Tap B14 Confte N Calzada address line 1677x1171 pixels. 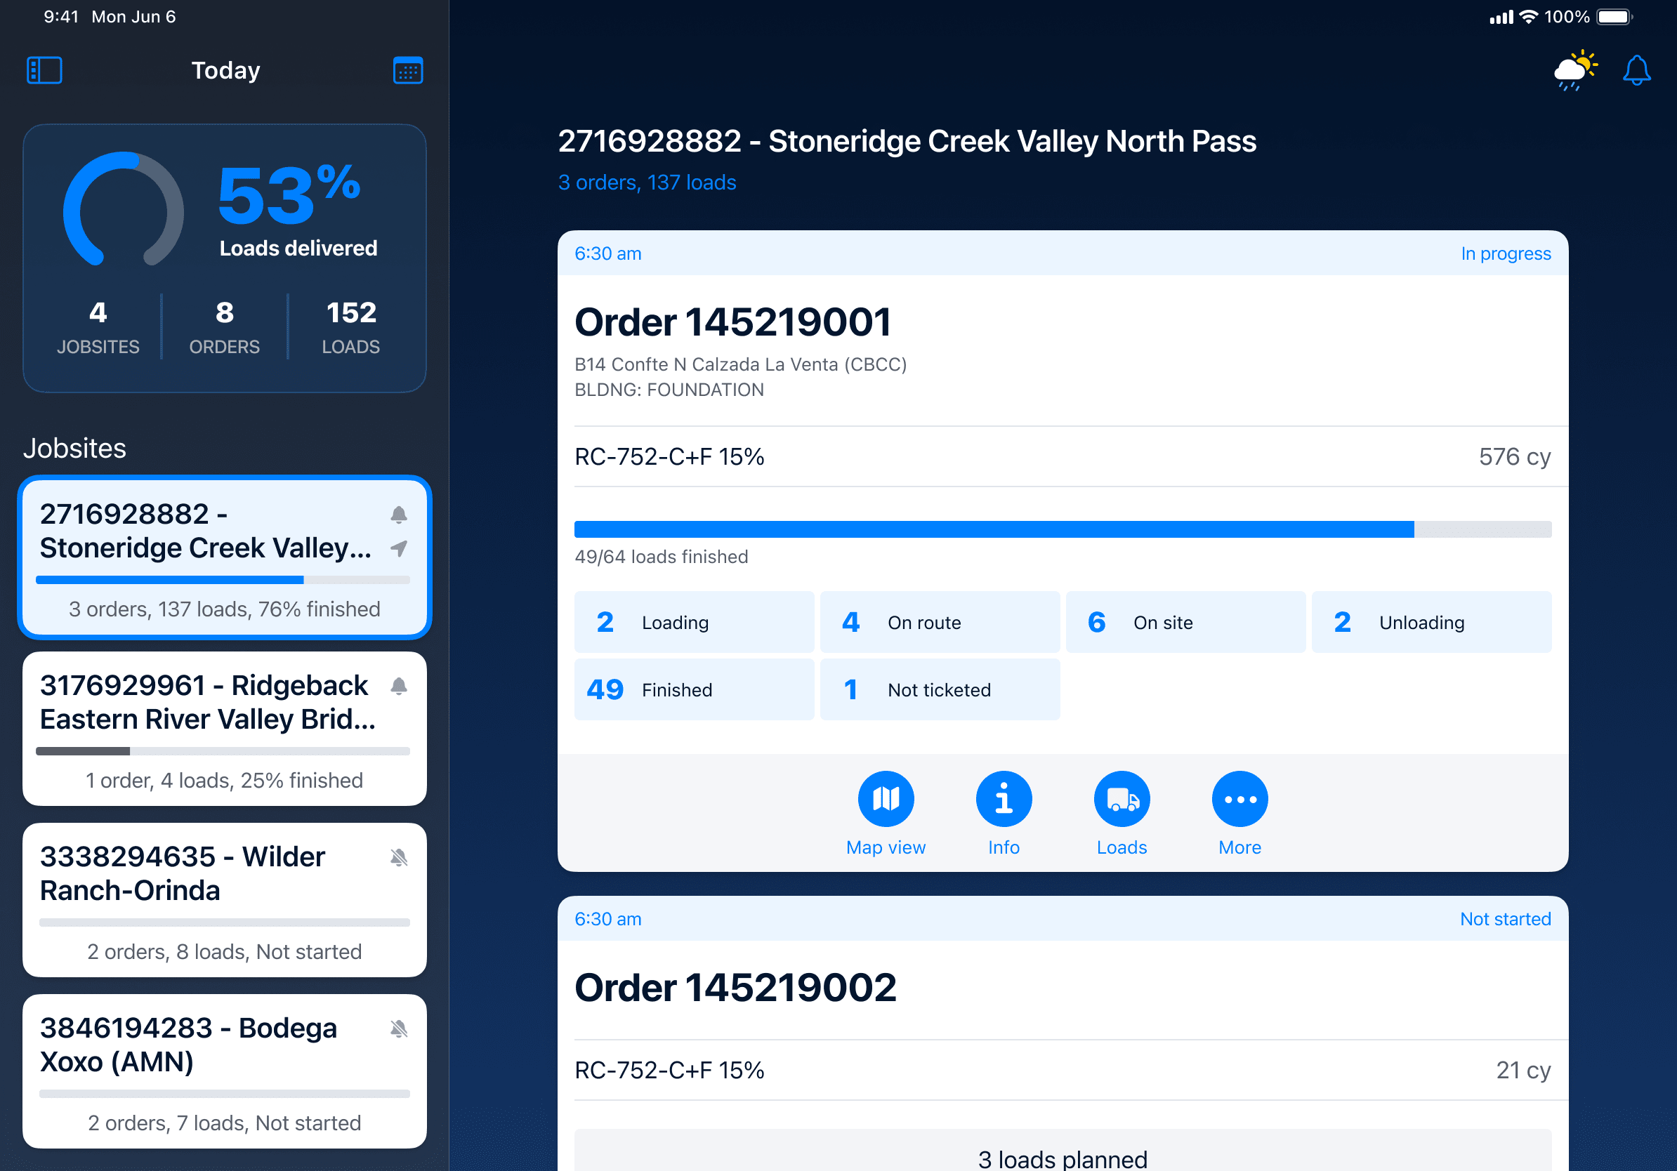(x=741, y=364)
